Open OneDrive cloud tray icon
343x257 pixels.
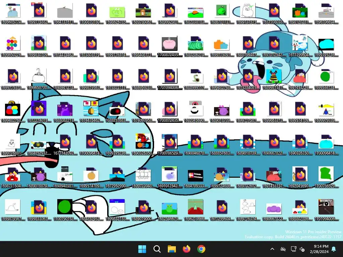point(283,249)
